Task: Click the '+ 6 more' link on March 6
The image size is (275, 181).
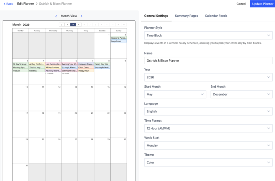Action: point(65,73)
